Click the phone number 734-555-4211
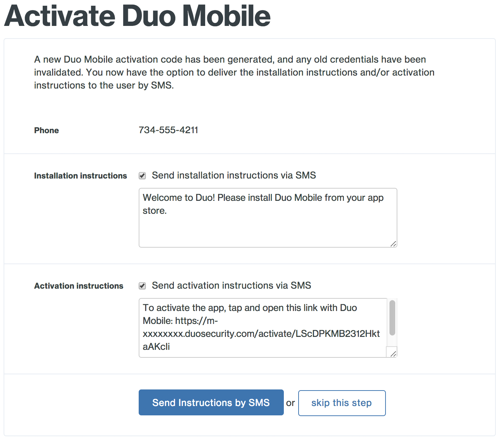The height and width of the screenshot is (442, 503). click(168, 130)
